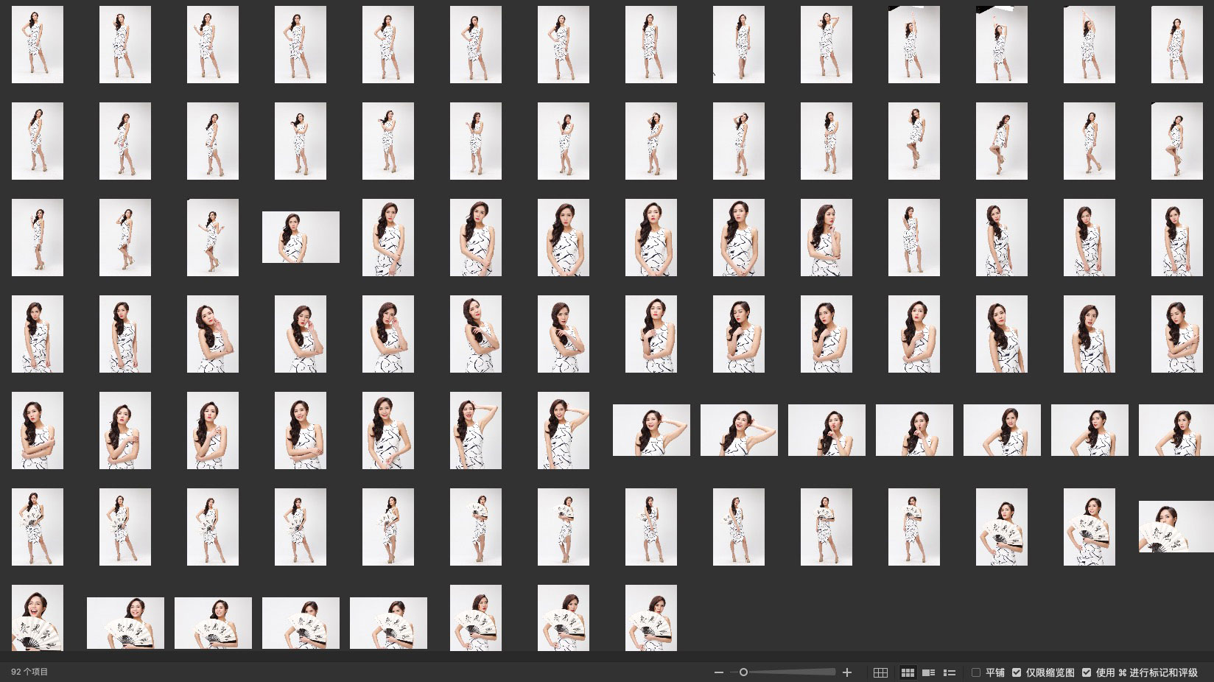Click the lock thumbnail grid icon
The width and height of the screenshot is (1214, 682).
point(880,672)
